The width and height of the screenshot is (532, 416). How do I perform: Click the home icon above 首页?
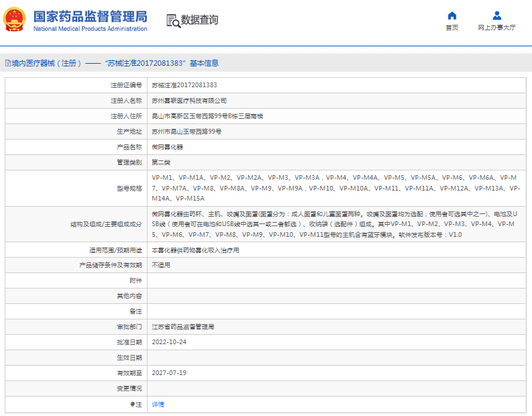(451, 15)
